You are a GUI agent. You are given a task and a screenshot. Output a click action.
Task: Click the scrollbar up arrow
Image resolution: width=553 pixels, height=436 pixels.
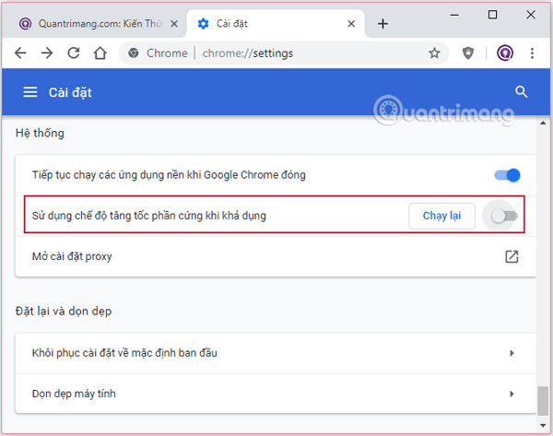coord(543,124)
